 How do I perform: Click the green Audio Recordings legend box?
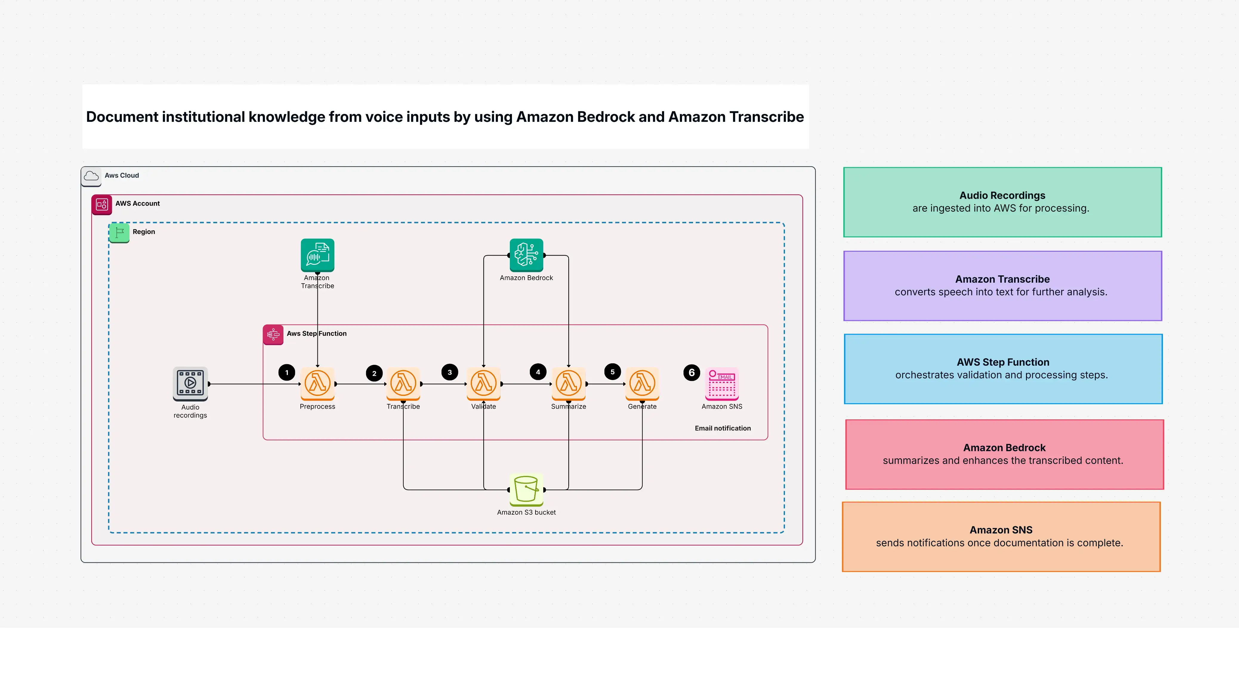[x=1002, y=202]
